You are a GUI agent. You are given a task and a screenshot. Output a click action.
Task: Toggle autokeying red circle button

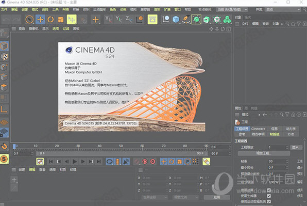(x=145, y=162)
